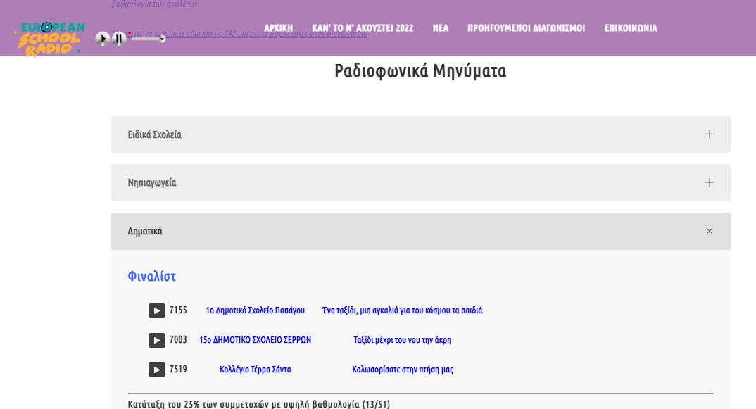The image size is (756, 409).
Task: Open the ΕΠΙΚΟΙΝΩΝΙΑ page
Action: 631,28
